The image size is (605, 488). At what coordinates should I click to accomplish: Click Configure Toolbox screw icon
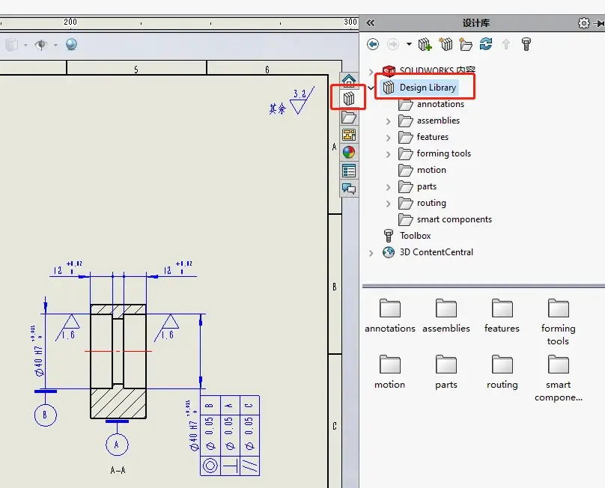click(x=526, y=44)
